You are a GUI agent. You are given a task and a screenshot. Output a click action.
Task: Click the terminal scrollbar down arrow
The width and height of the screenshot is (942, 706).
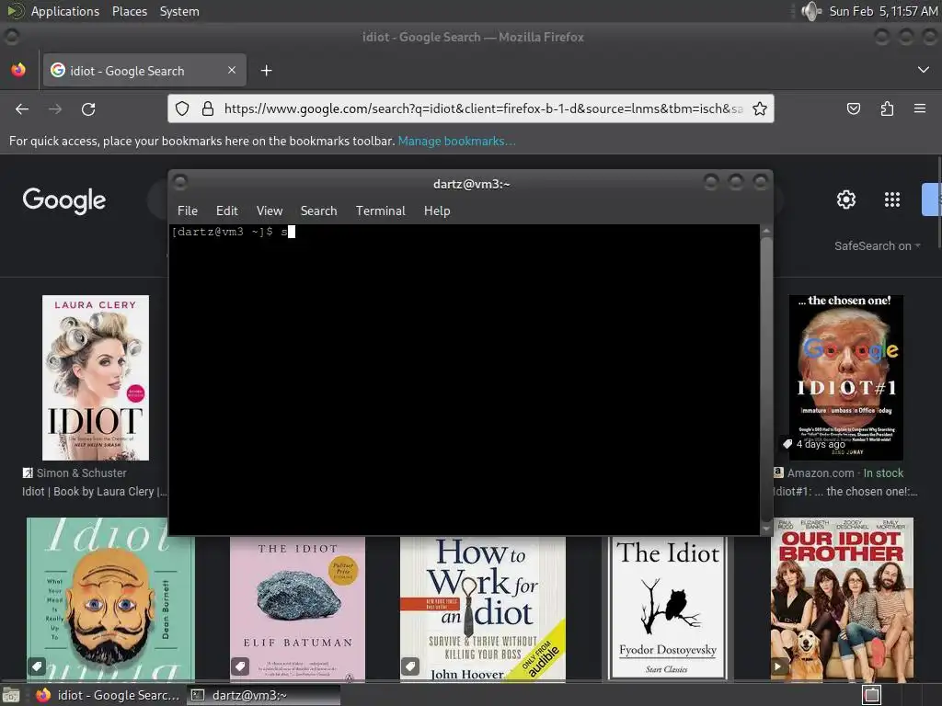(x=766, y=529)
